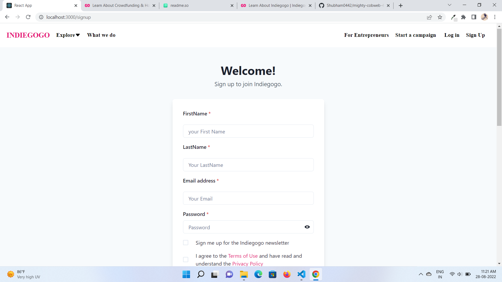Focus the Your LastName input field
Image resolution: width=502 pixels, height=282 pixels.
[248, 165]
